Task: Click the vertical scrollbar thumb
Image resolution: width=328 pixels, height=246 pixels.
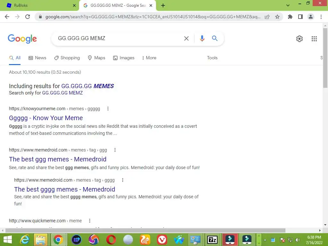Action: (325, 58)
